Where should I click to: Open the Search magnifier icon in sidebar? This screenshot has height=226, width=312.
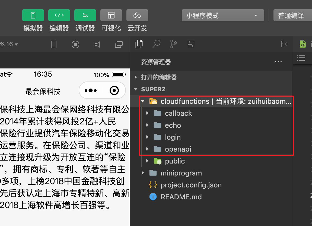156,44
